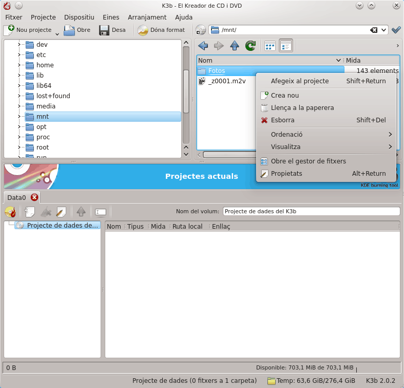The image size is (404, 388).
Task: Click the edit boot images pencil icon
Action: click(x=61, y=211)
